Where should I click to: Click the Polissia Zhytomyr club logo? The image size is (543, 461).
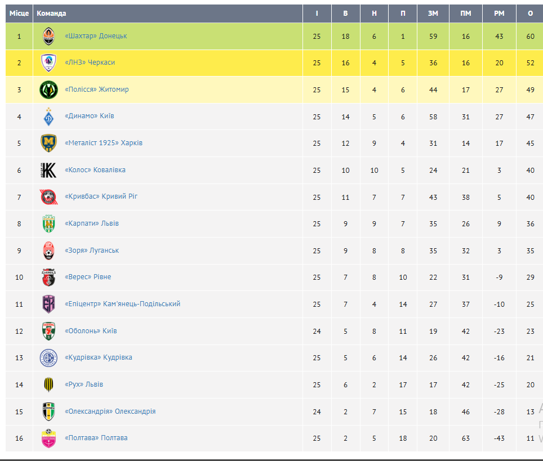coord(49,89)
